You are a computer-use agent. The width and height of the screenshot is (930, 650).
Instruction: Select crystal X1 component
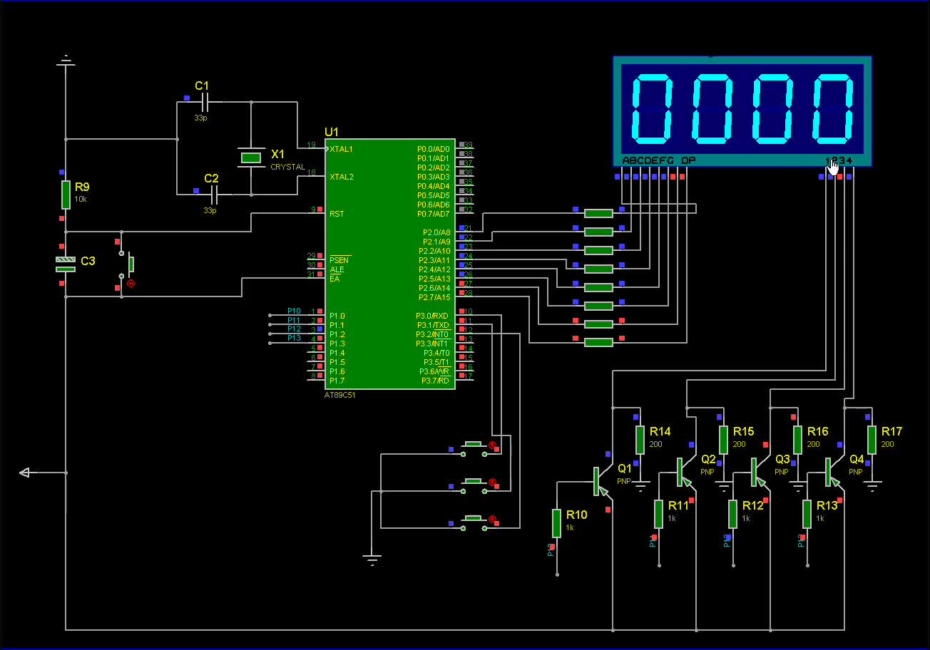[251, 158]
